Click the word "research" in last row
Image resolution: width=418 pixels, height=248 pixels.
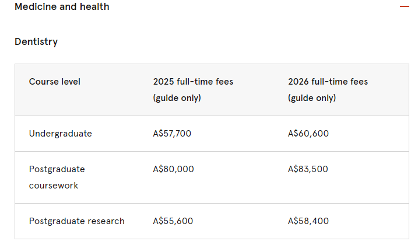click(106, 221)
